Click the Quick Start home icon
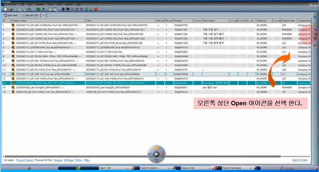This screenshot has width=319, height=172. click(x=5, y=15)
